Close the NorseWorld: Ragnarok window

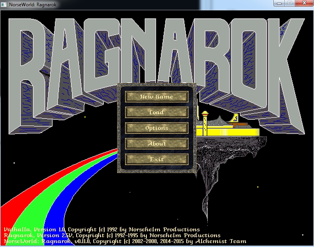click(304, 3)
